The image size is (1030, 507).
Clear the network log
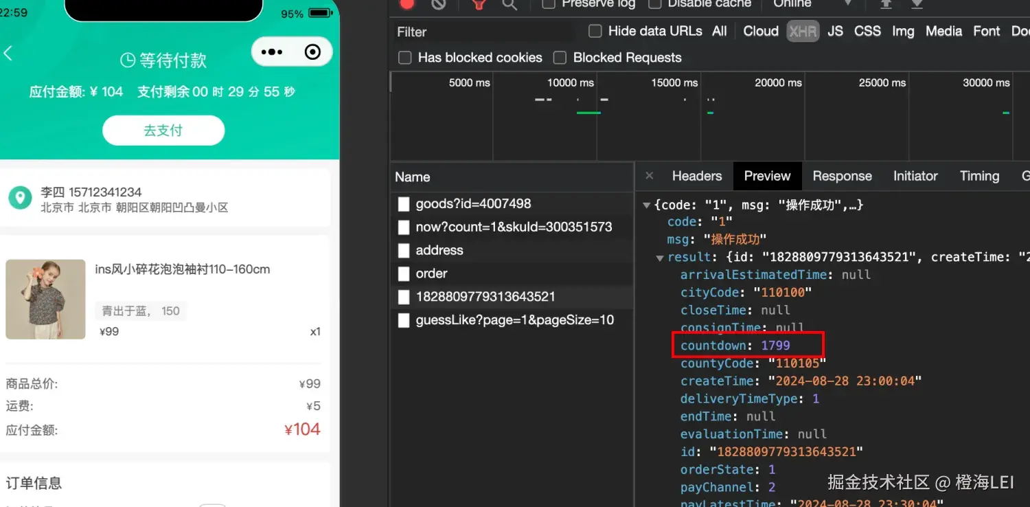[439, 4]
